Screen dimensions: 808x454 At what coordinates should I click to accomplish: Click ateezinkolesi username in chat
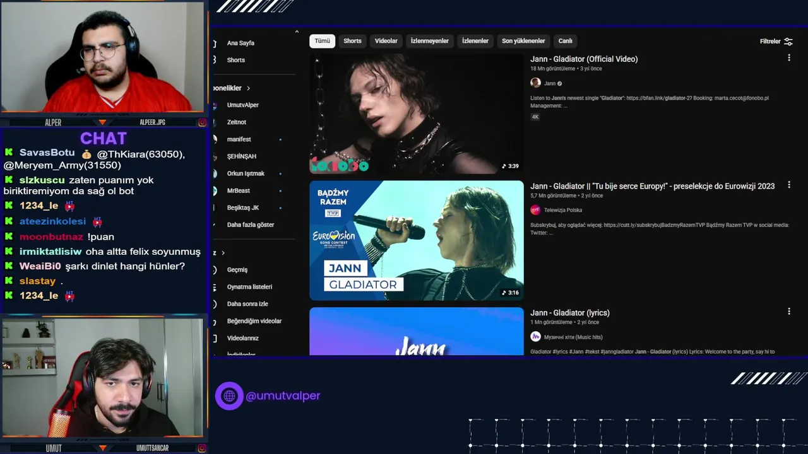[x=52, y=221]
